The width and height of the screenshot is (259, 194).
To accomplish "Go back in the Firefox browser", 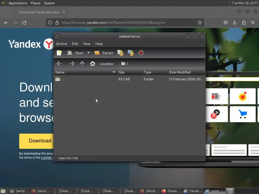I will pos(6,22).
